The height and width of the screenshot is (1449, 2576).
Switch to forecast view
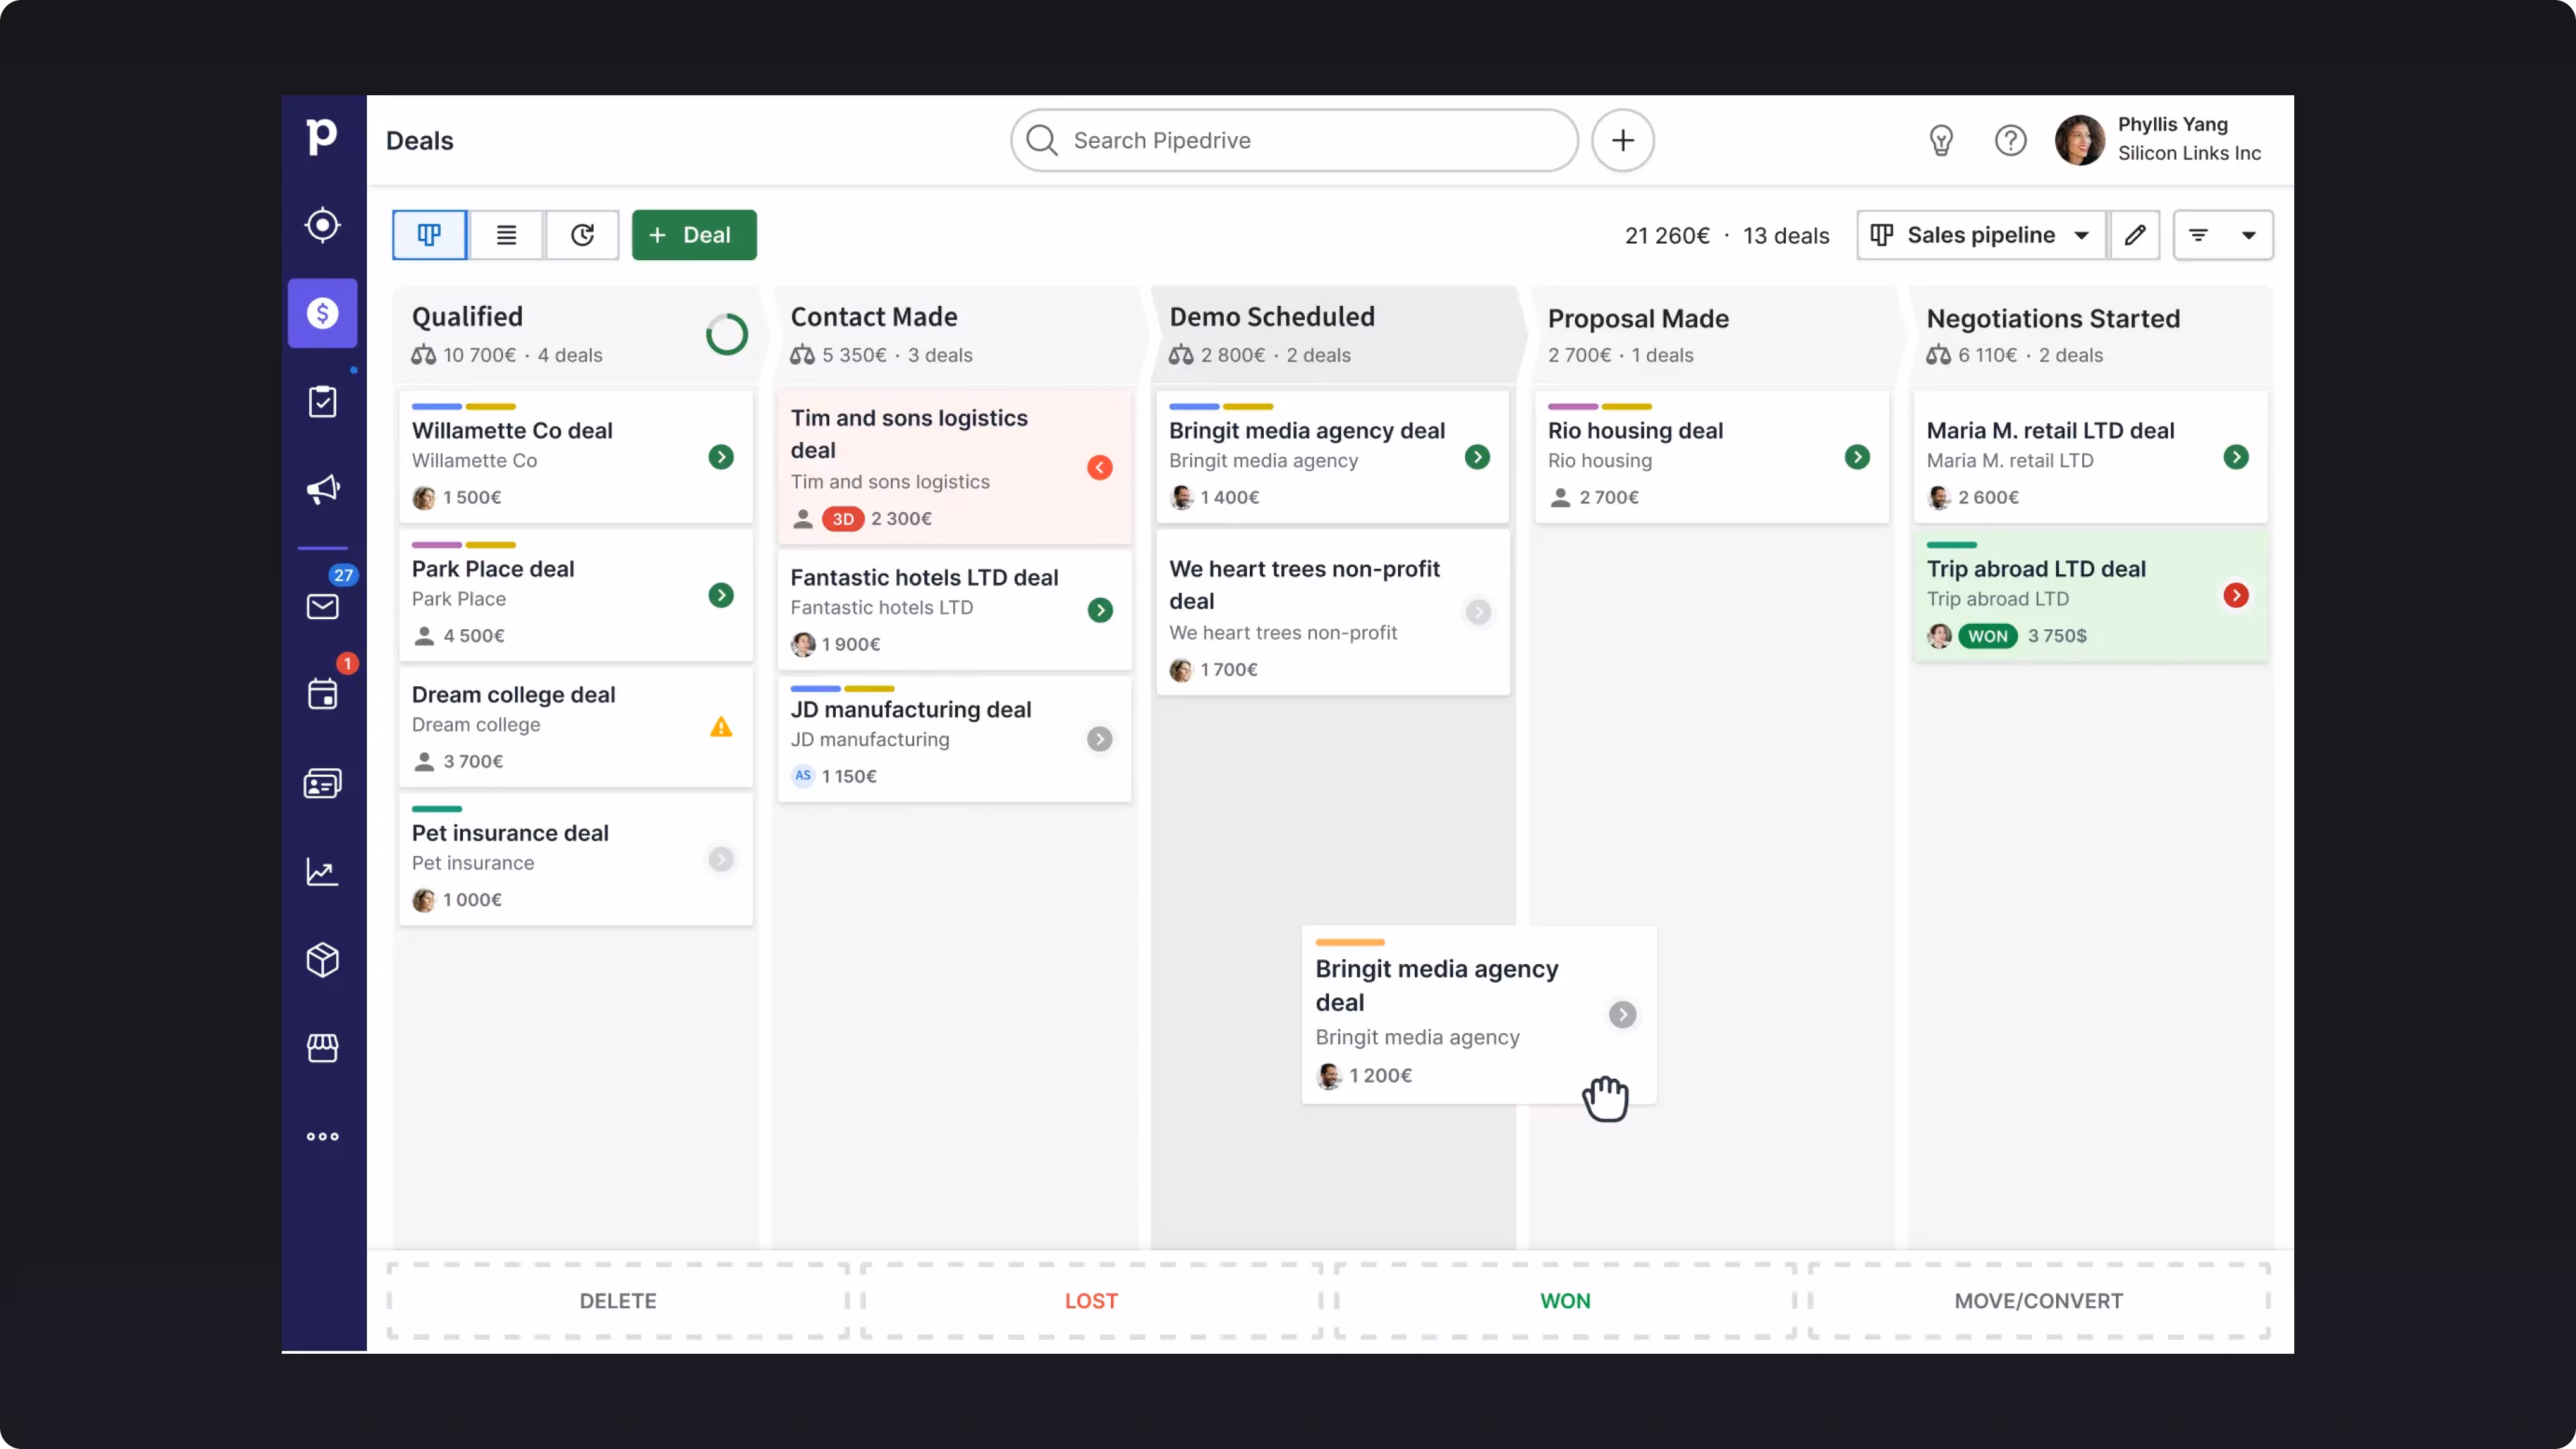pyautogui.click(x=582, y=235)
